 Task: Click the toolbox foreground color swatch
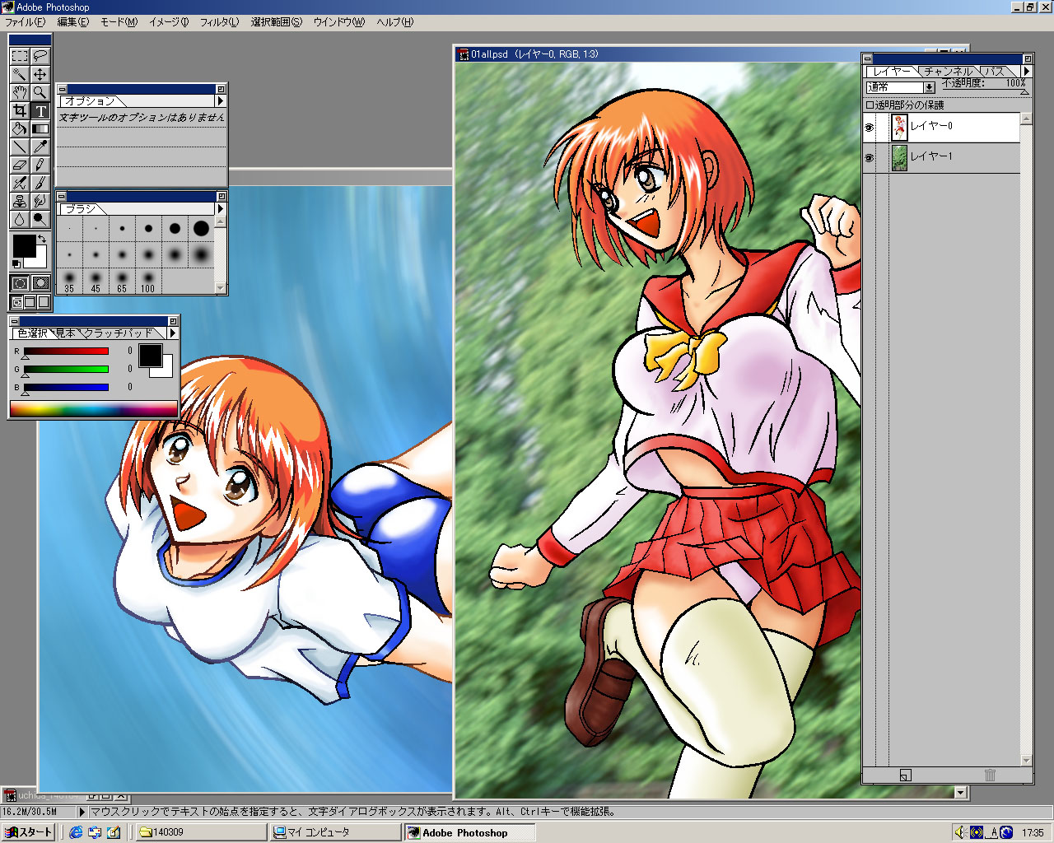[24, 245]
